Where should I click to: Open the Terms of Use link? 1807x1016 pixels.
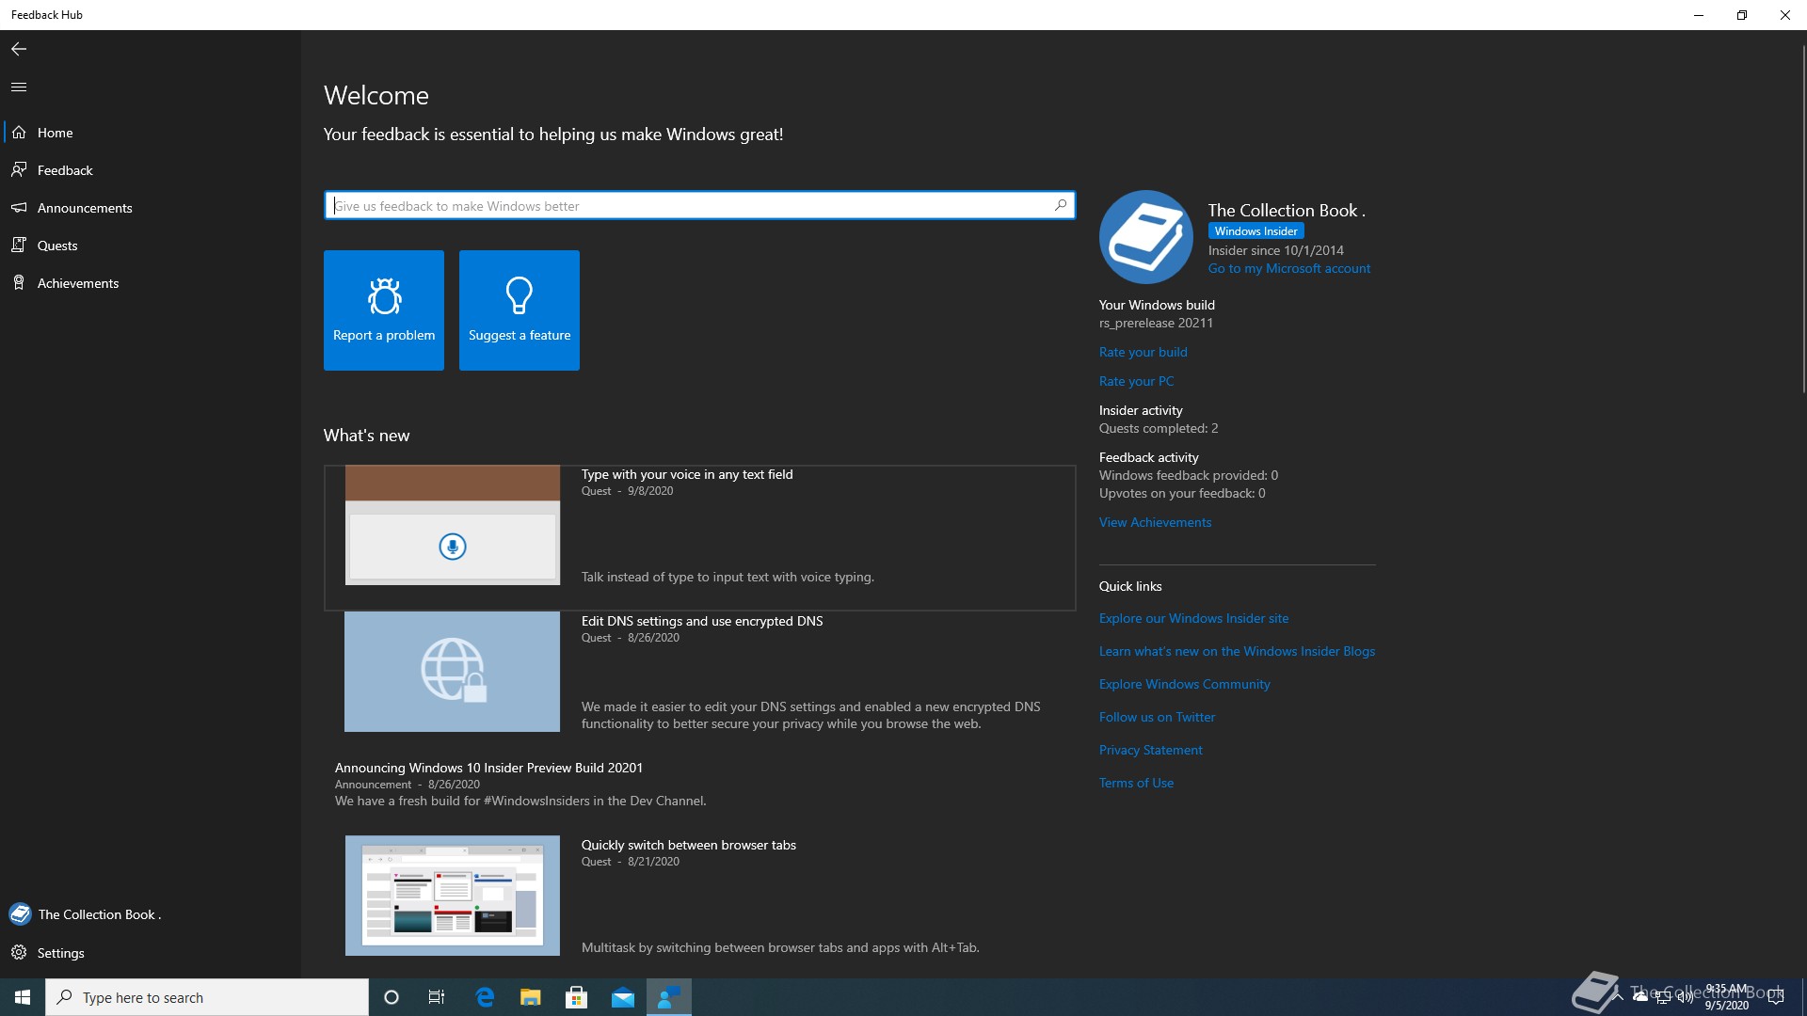click(1136, 783)
